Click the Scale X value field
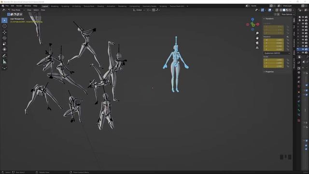The image size is (309, 174). click(274, 60)
